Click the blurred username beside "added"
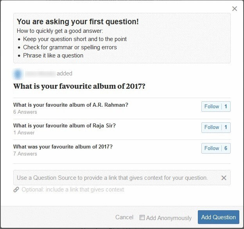The image size is (244, 229). click(x=40, y=73)
